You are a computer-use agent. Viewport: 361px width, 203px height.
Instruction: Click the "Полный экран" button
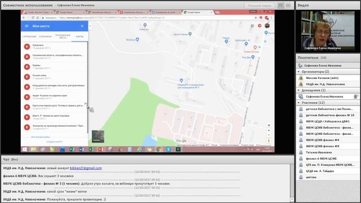[x=259, y=6]
